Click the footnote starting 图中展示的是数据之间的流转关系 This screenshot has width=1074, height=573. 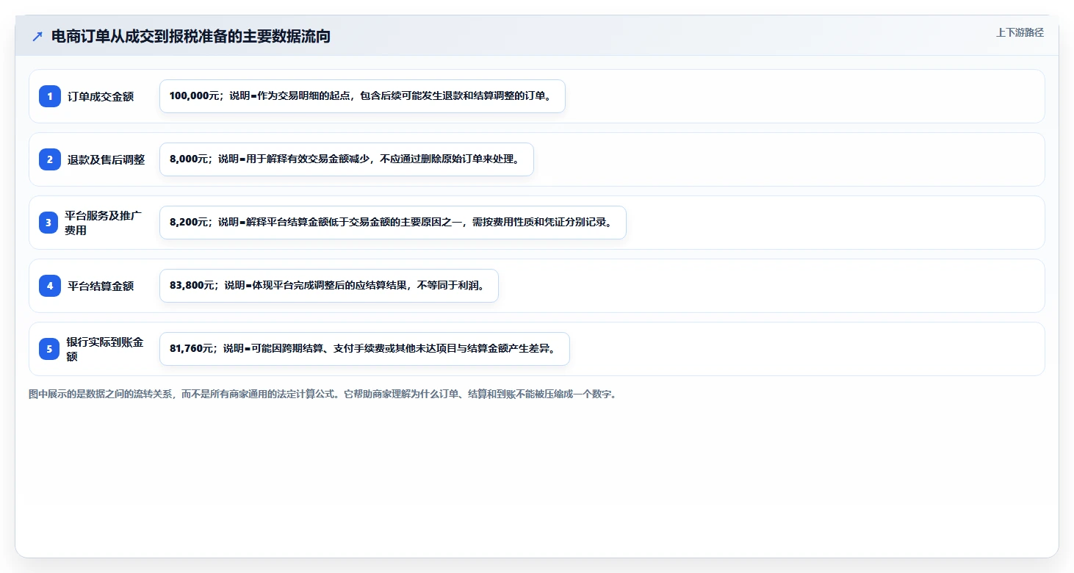click(324, 394)
